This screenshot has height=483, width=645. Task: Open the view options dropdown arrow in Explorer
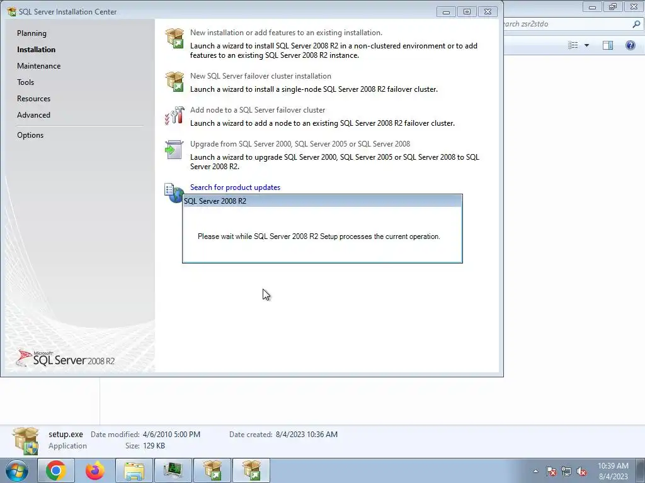coord(586,45)
